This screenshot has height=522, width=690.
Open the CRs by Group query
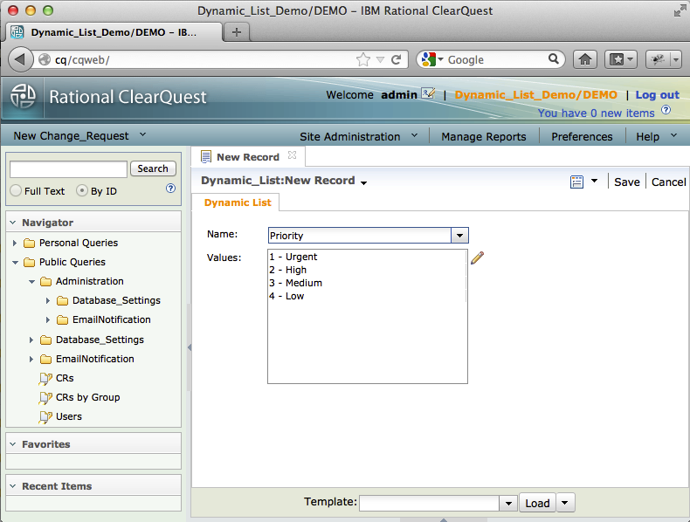[x=87, y=397]
